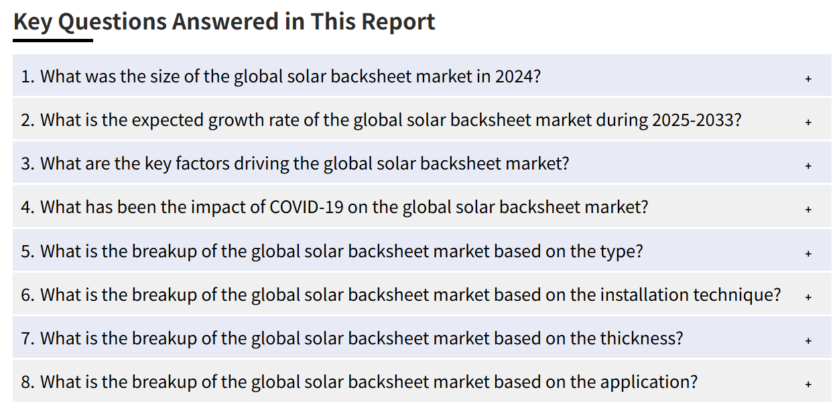Click the plus icon for question 2
Screen dimensions: 839x402
[x=808, y=122]
